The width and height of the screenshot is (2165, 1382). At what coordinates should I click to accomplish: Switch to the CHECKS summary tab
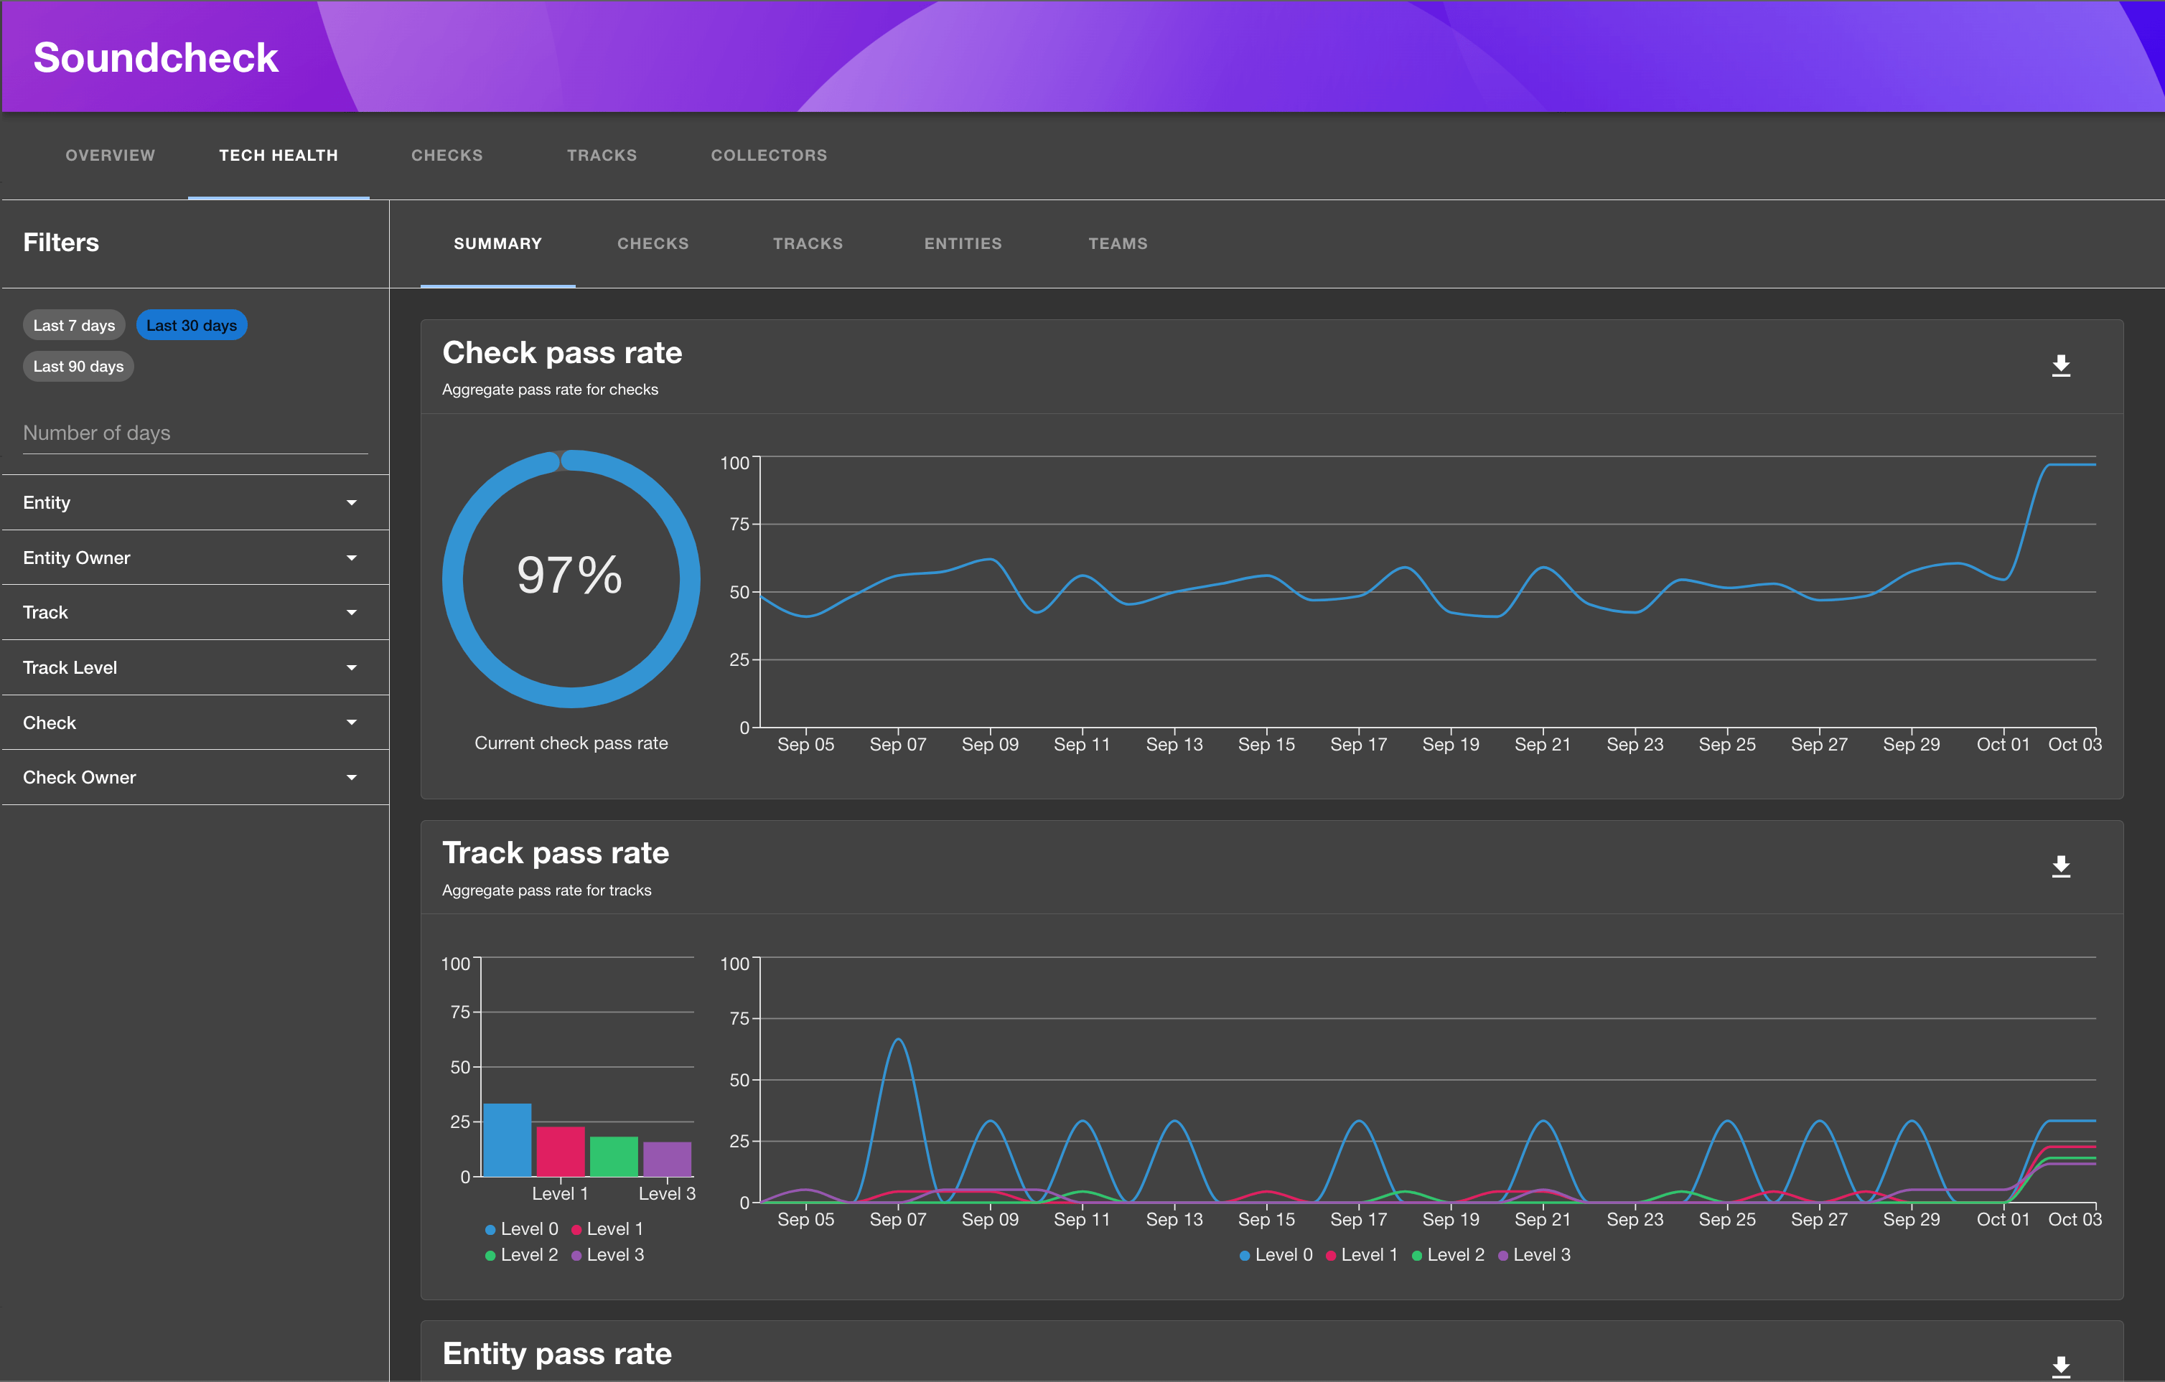653,243
